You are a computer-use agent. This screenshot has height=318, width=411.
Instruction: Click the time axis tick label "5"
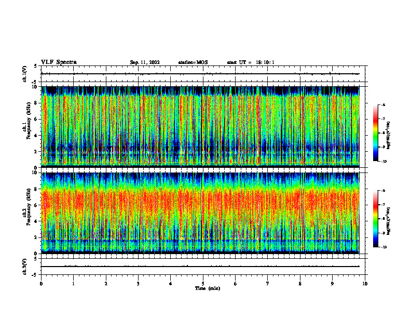(203, 284)
